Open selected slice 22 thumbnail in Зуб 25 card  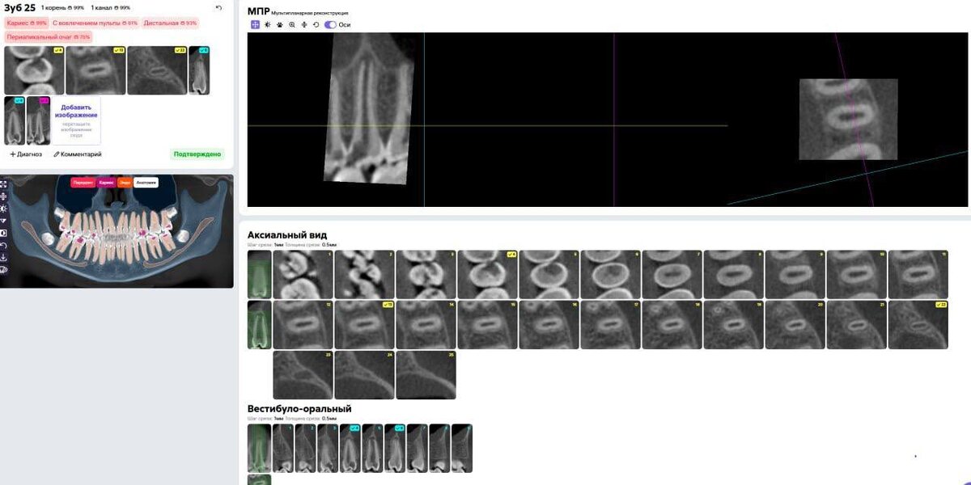pyautogui.click(x=157, y=70)
